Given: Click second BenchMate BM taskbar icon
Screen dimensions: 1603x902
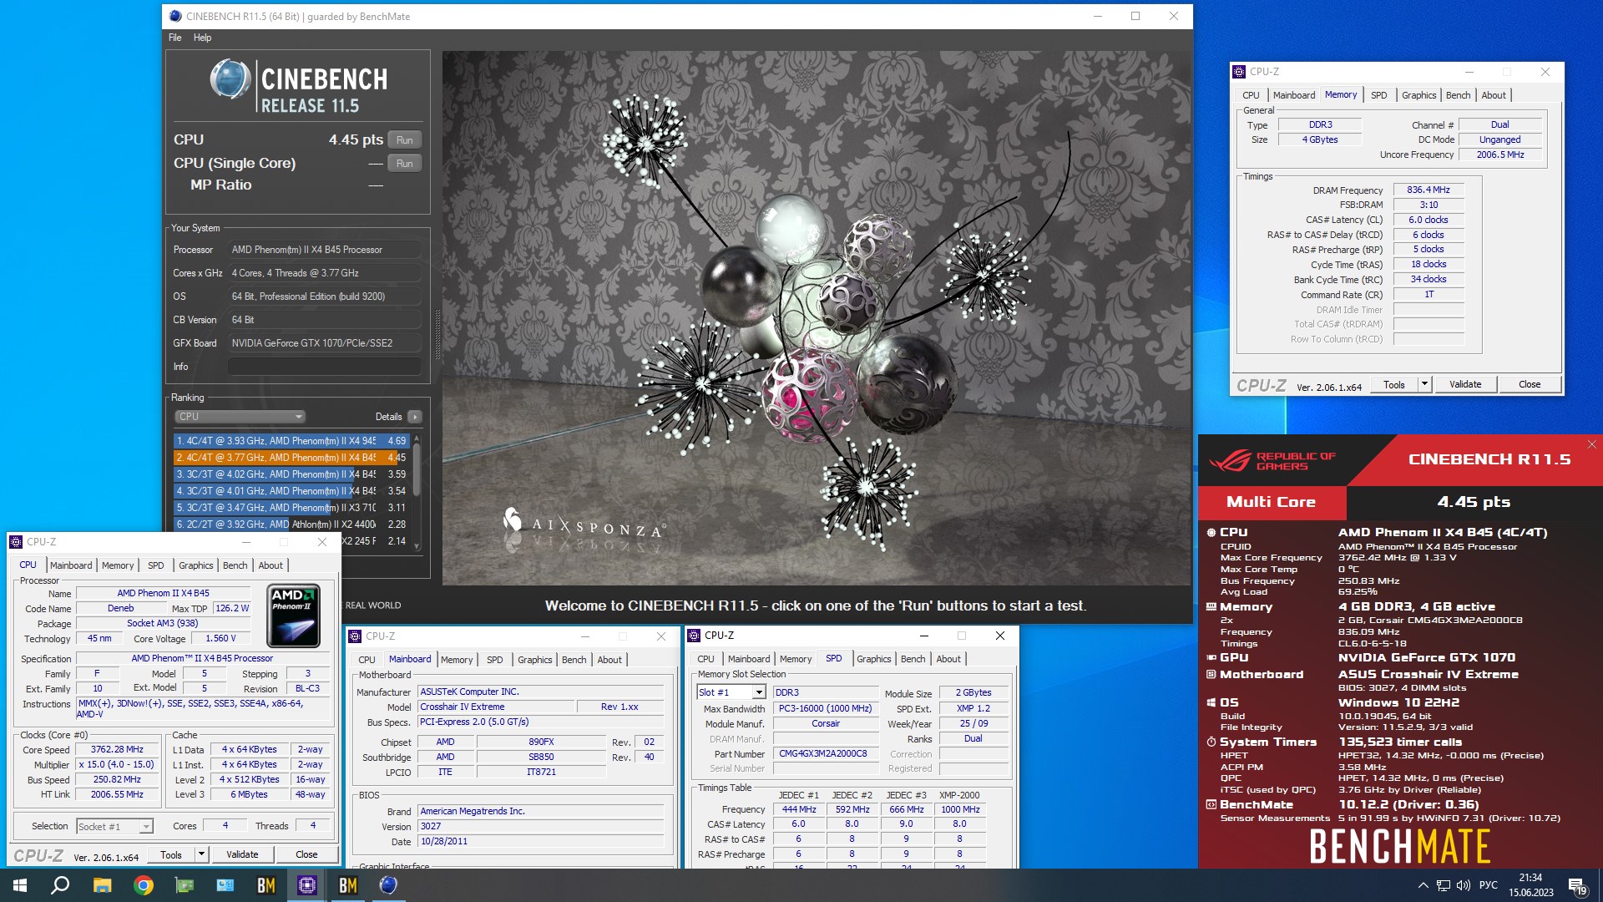Looking at the screenshot, I should (x=347, y=885).
